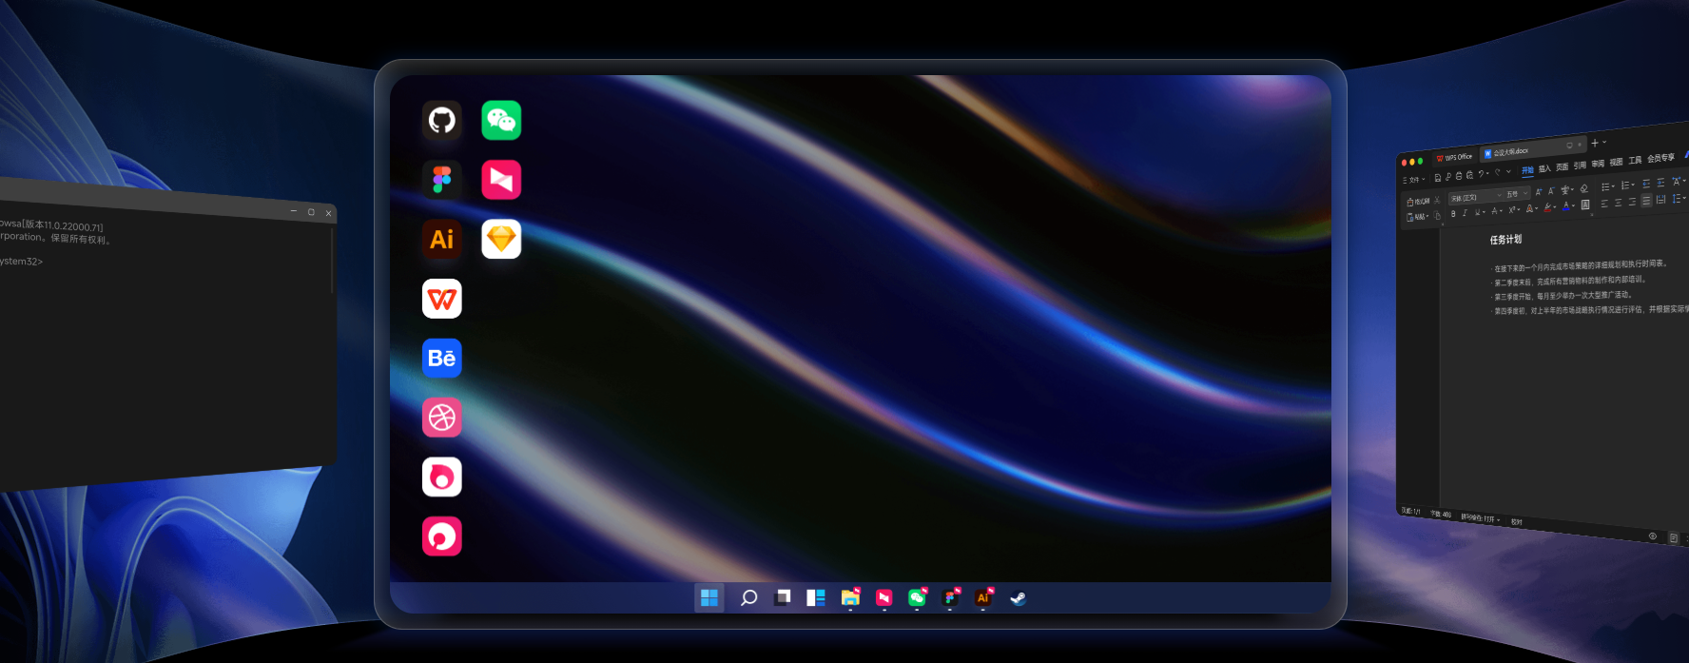Open the font color swatch in WPS
This screenshot has width=1689, height=663.
[x=1566, y=206]
